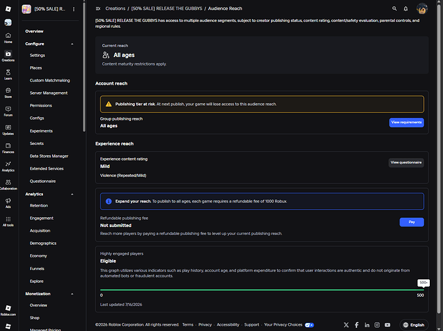
Task: Open Places under Configure
Action: (x=36, y=68)
